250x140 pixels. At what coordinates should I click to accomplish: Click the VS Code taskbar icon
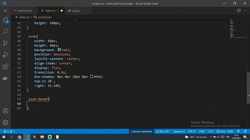[27, 137]
